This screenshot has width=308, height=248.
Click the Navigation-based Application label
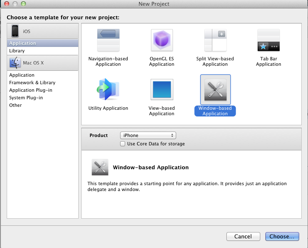(x=108, y=61)
